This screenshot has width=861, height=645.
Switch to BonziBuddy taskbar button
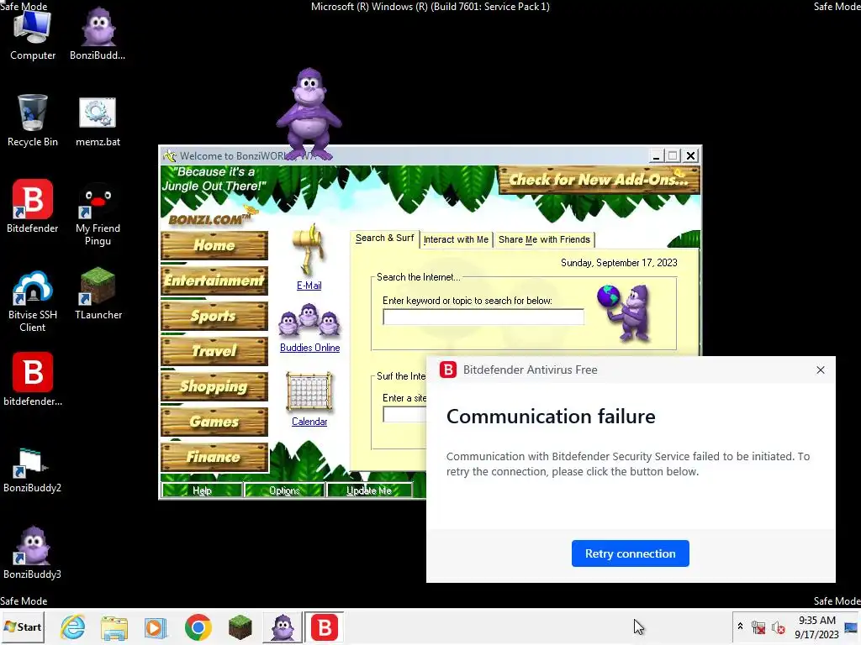[283, 627]
